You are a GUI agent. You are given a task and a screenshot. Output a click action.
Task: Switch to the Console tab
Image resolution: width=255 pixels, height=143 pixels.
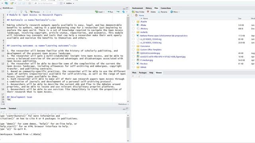[3, 108]
